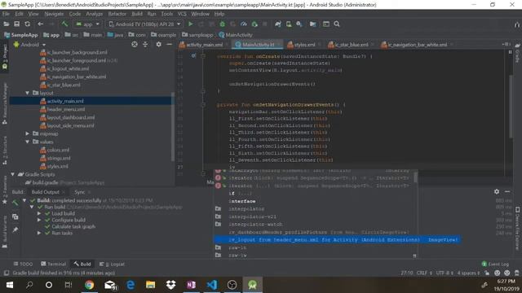The width and height of the screenshot is (522, 293).
Task: Click the Open folder toolbar icon
Action: tap(7, 24)
